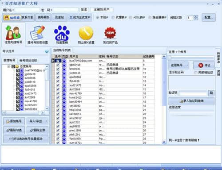The image size is (222, 170).
Task: Click the blue checkmark icon in left panel header
Action: click(47, 51)
